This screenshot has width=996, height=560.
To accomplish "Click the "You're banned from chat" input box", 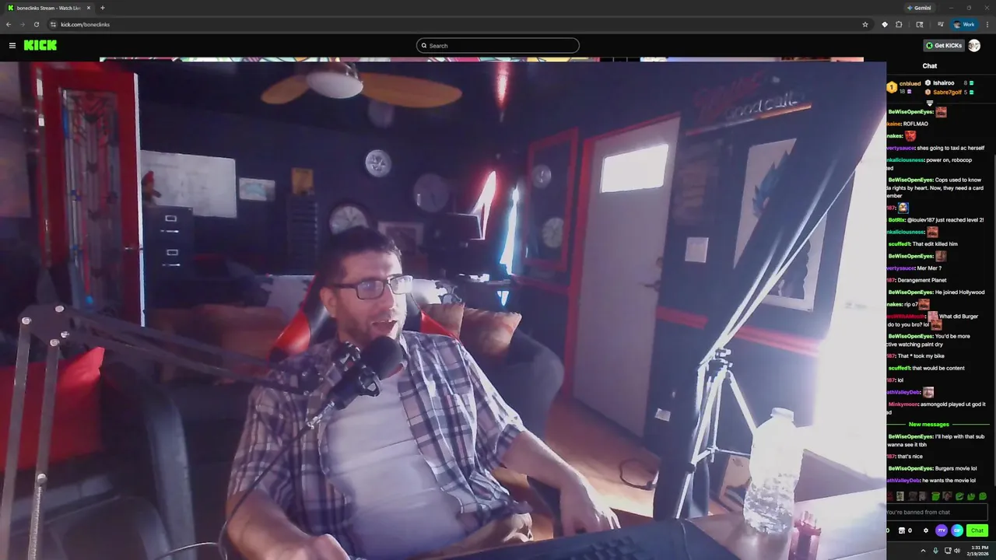I will (x=937, y=512).
